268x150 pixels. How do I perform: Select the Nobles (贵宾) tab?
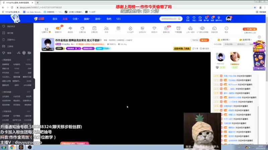tap(241, 44)
